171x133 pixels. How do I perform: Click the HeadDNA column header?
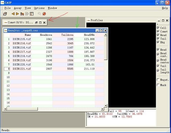84,35
